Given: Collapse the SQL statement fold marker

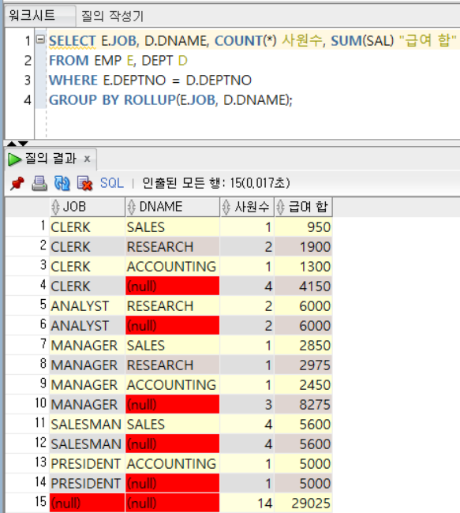Looking at the screenshot, I should [40, 39].
